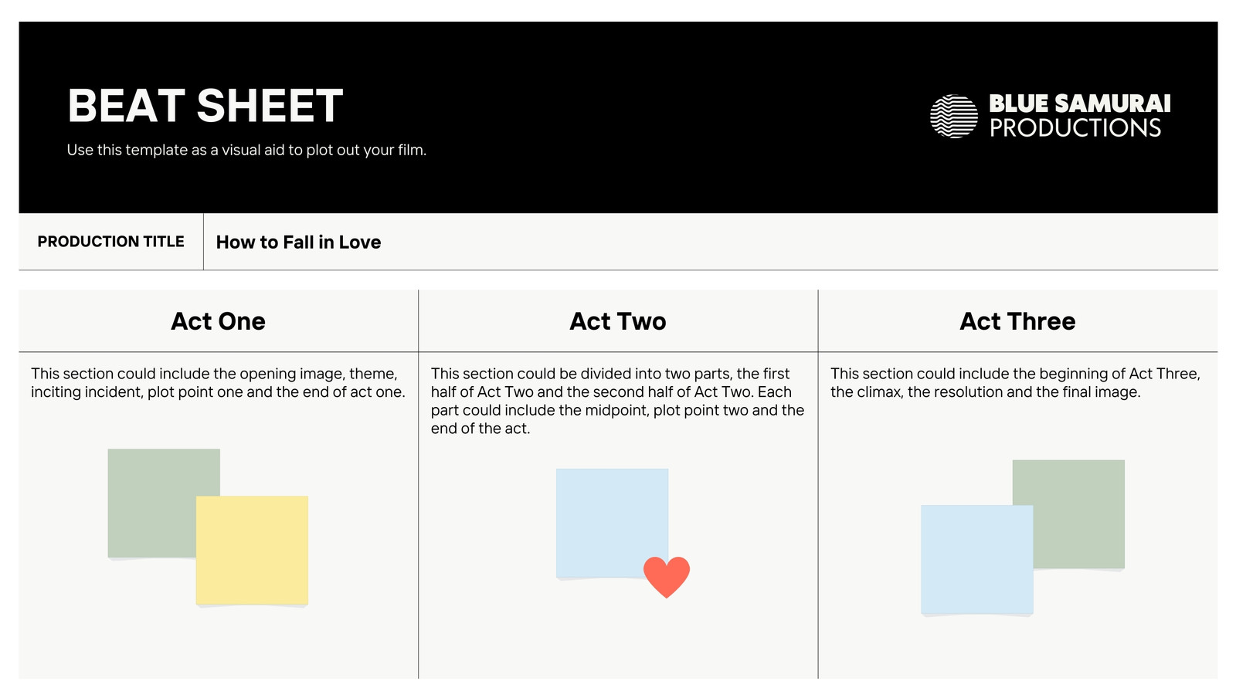Select the PRODUCTION TITLE label cell
This screenshot has height=695, width=1236.
(x=111, y=242)
